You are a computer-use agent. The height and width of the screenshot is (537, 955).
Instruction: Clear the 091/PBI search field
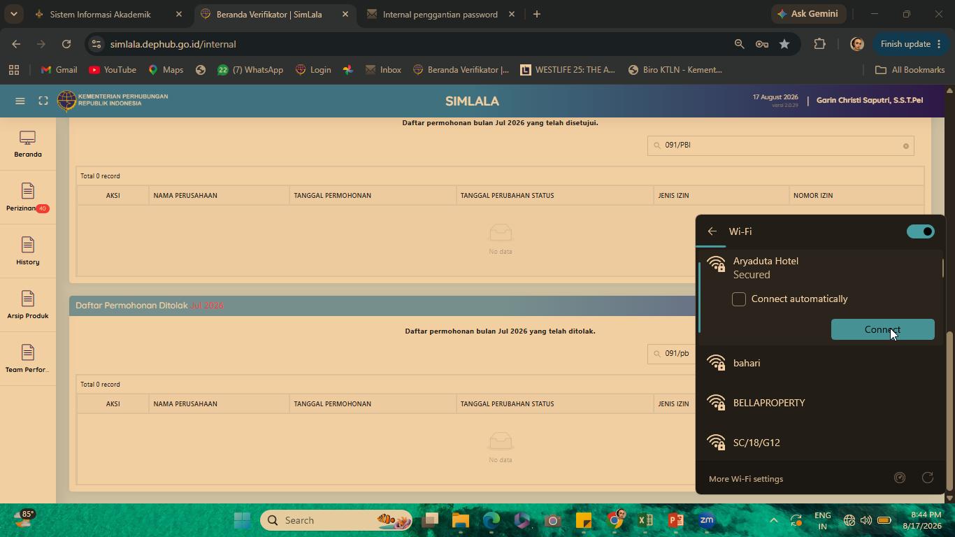(x=905, y=145)
